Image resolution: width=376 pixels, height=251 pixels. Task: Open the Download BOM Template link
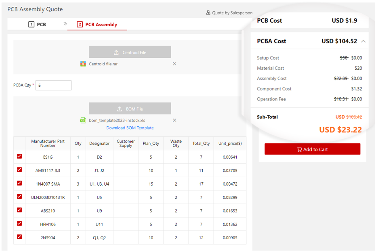(130, 128)
